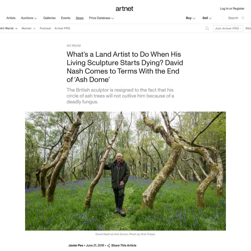Open the Artists page
251x251 pixels.
(x=11, y=18)
